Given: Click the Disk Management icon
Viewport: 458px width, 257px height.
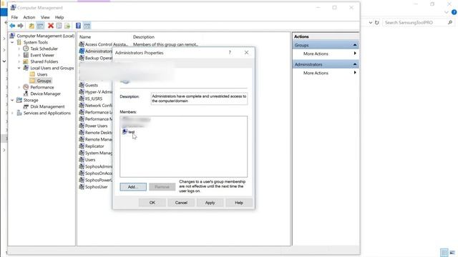Looking at the screenshot, I should [x=26, y=106].
